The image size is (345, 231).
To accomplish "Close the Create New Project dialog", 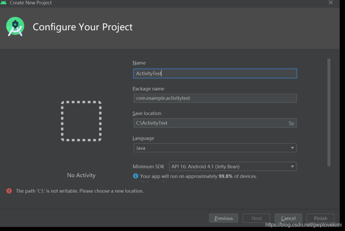I will (331, 2).
